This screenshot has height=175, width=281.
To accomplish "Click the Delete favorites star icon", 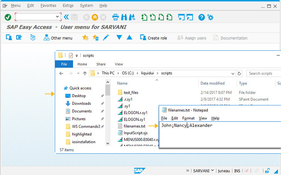I will coord(96,37).
